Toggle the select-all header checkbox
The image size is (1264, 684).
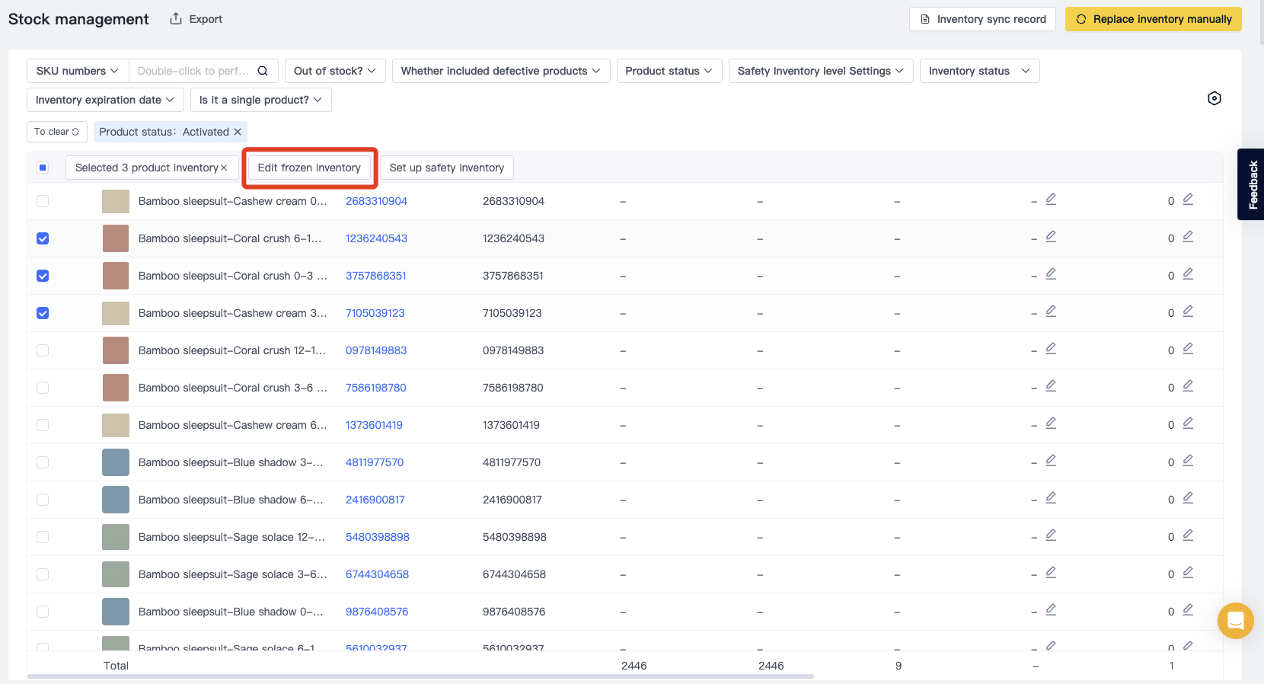tap(43, 168)
